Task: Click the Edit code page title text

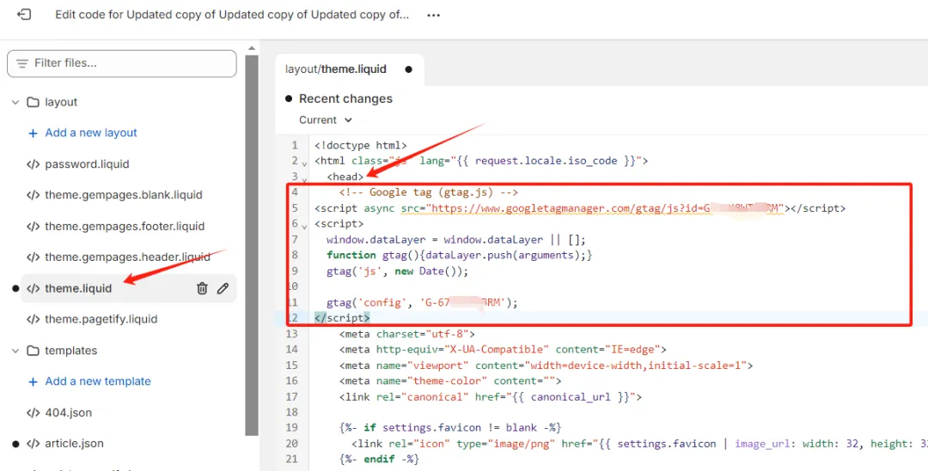Action: tap(232, 15)
